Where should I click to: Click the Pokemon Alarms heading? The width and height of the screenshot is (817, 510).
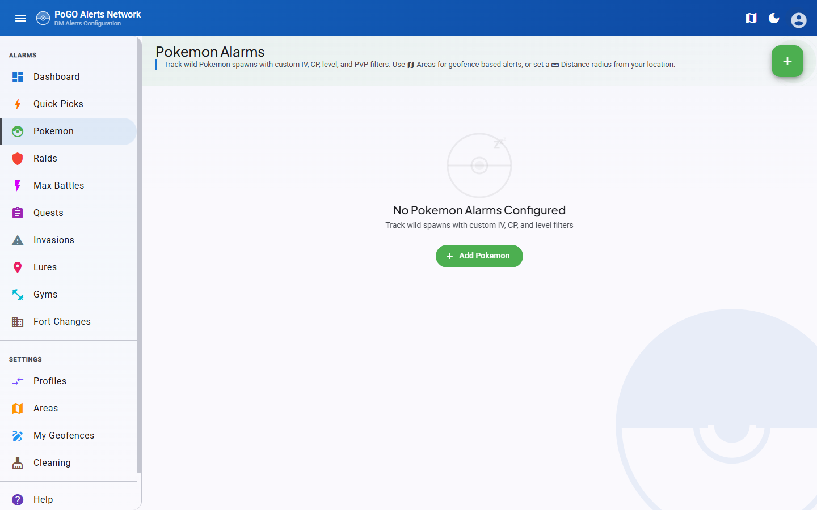click(210, 52)
